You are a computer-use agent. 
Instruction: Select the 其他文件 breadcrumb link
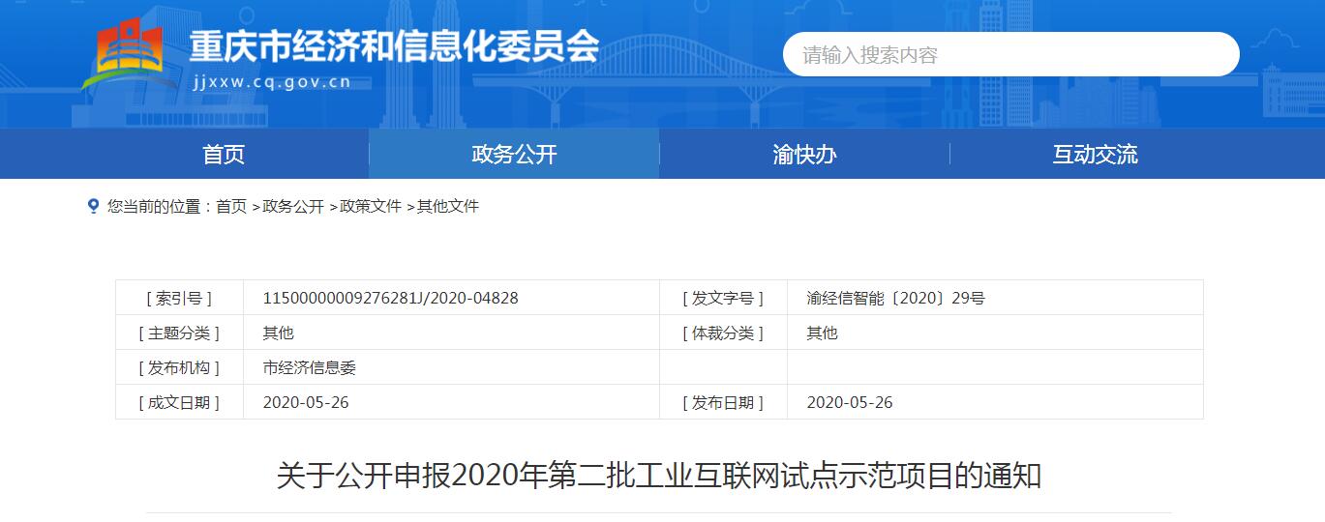(x=447, y=207)
